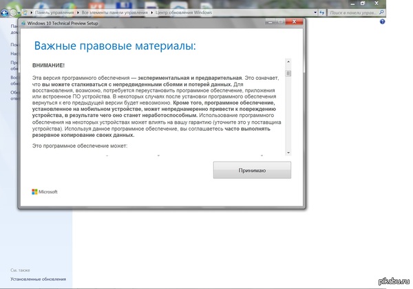
Task: Click the ВНИМАНИЕ! heading text
Action: click(x=48, y=65)
